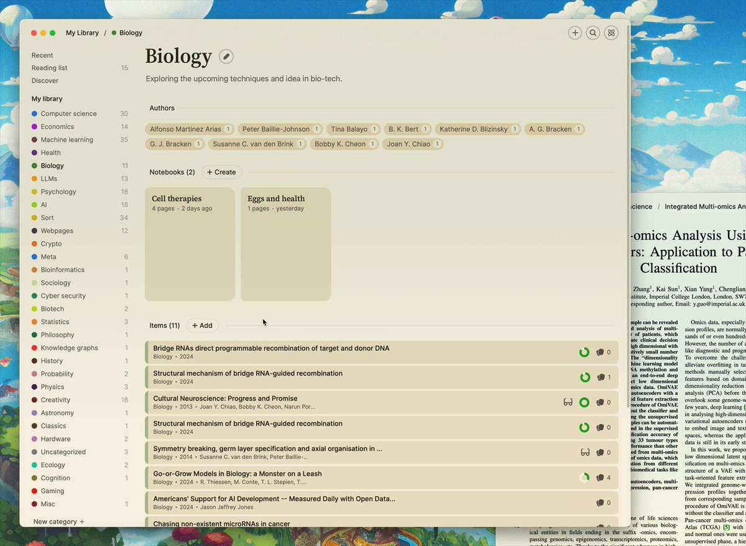Filter by author A. G. Bracken

point(555,129)
